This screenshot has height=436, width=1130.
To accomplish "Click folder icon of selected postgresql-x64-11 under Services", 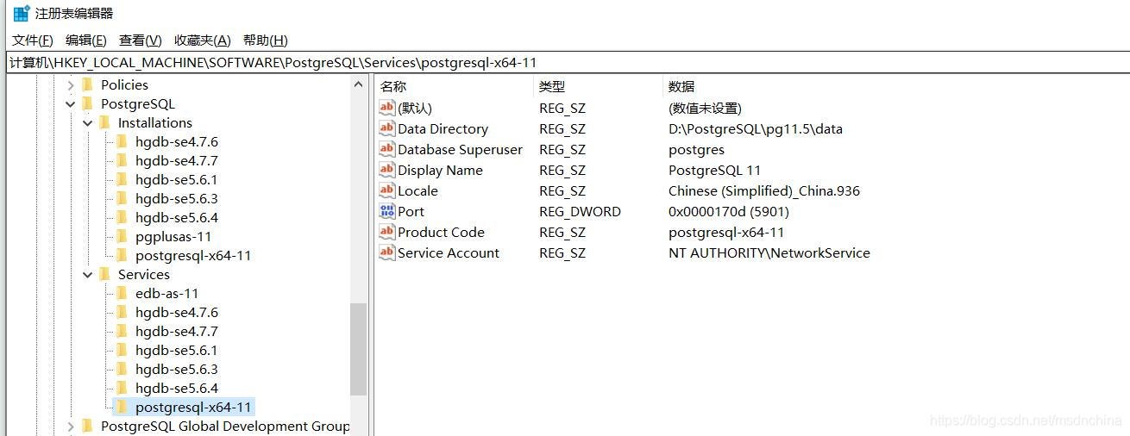I will tap(122, 407).
